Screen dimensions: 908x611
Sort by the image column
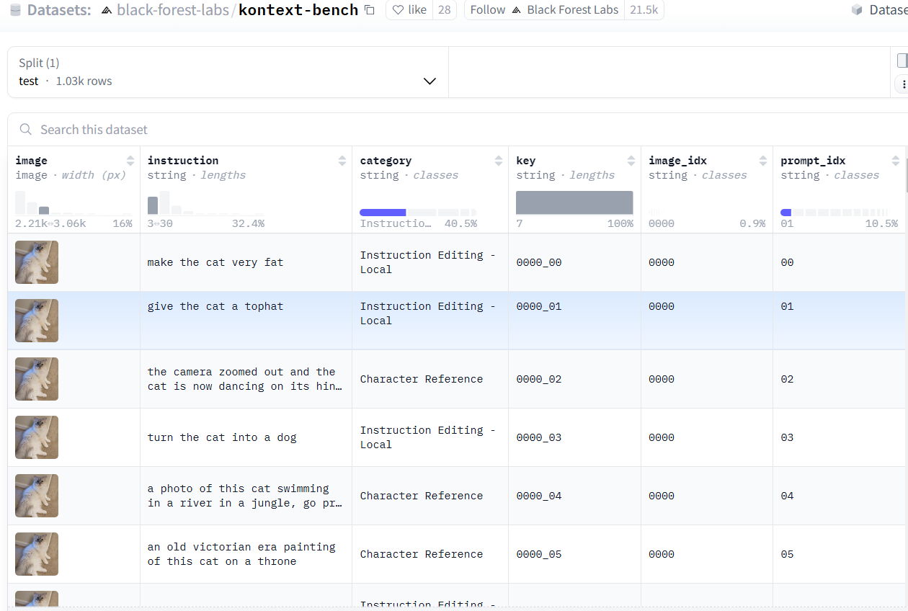130,161
